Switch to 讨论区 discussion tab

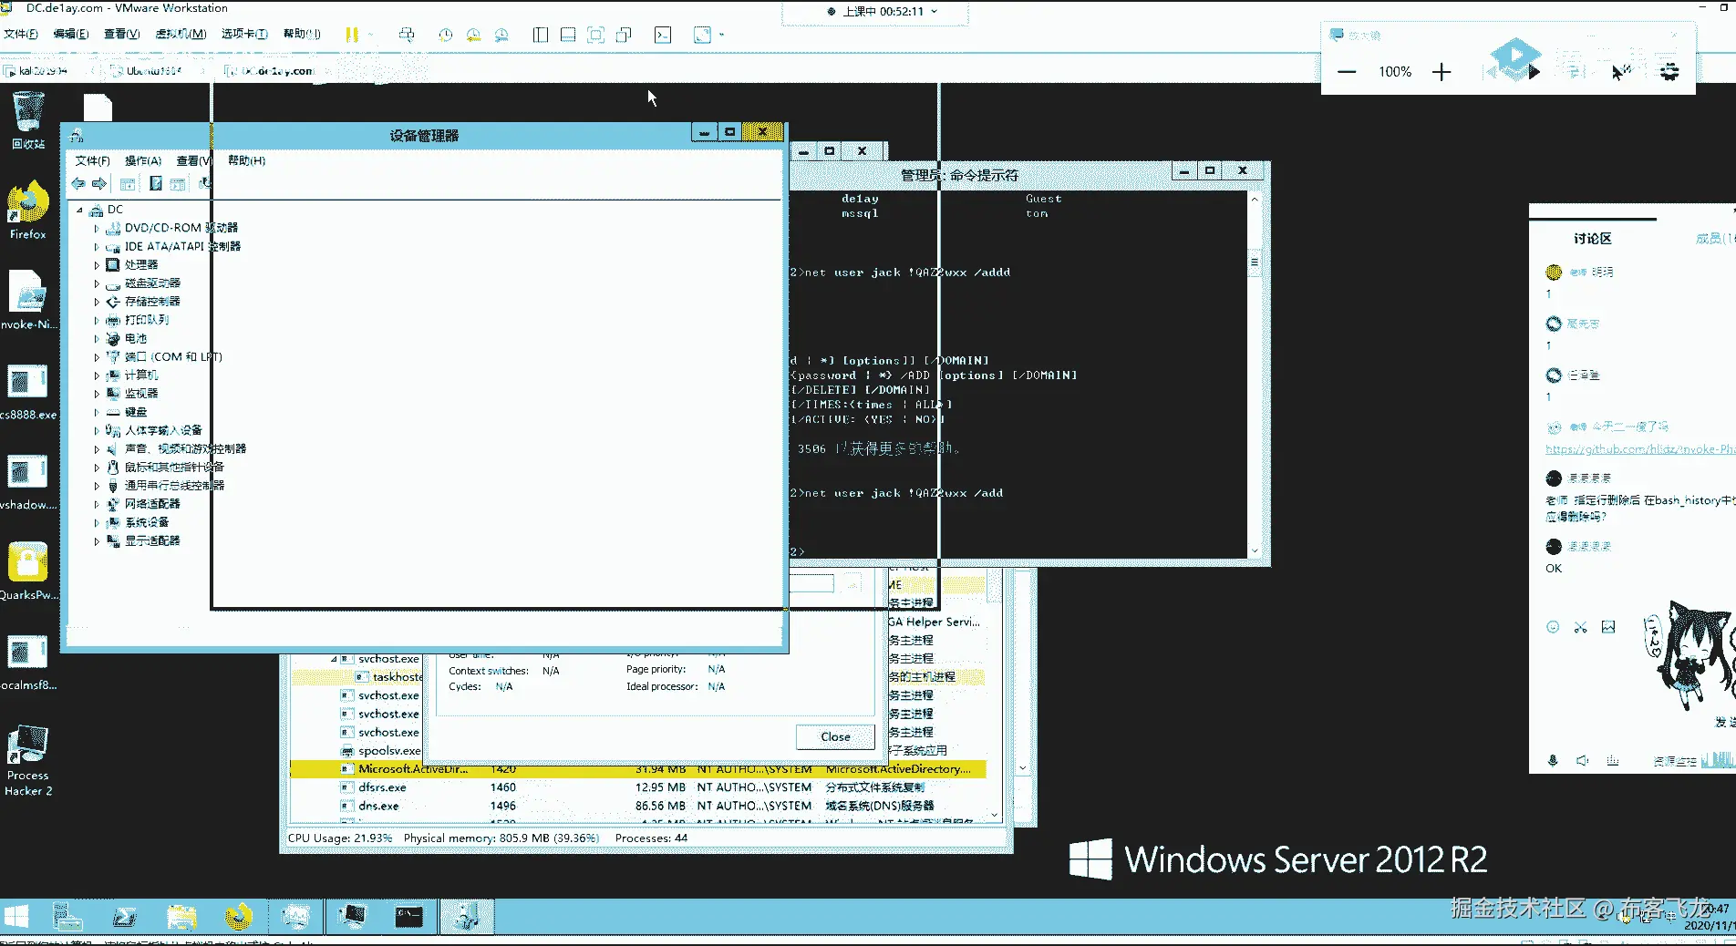1593,239
